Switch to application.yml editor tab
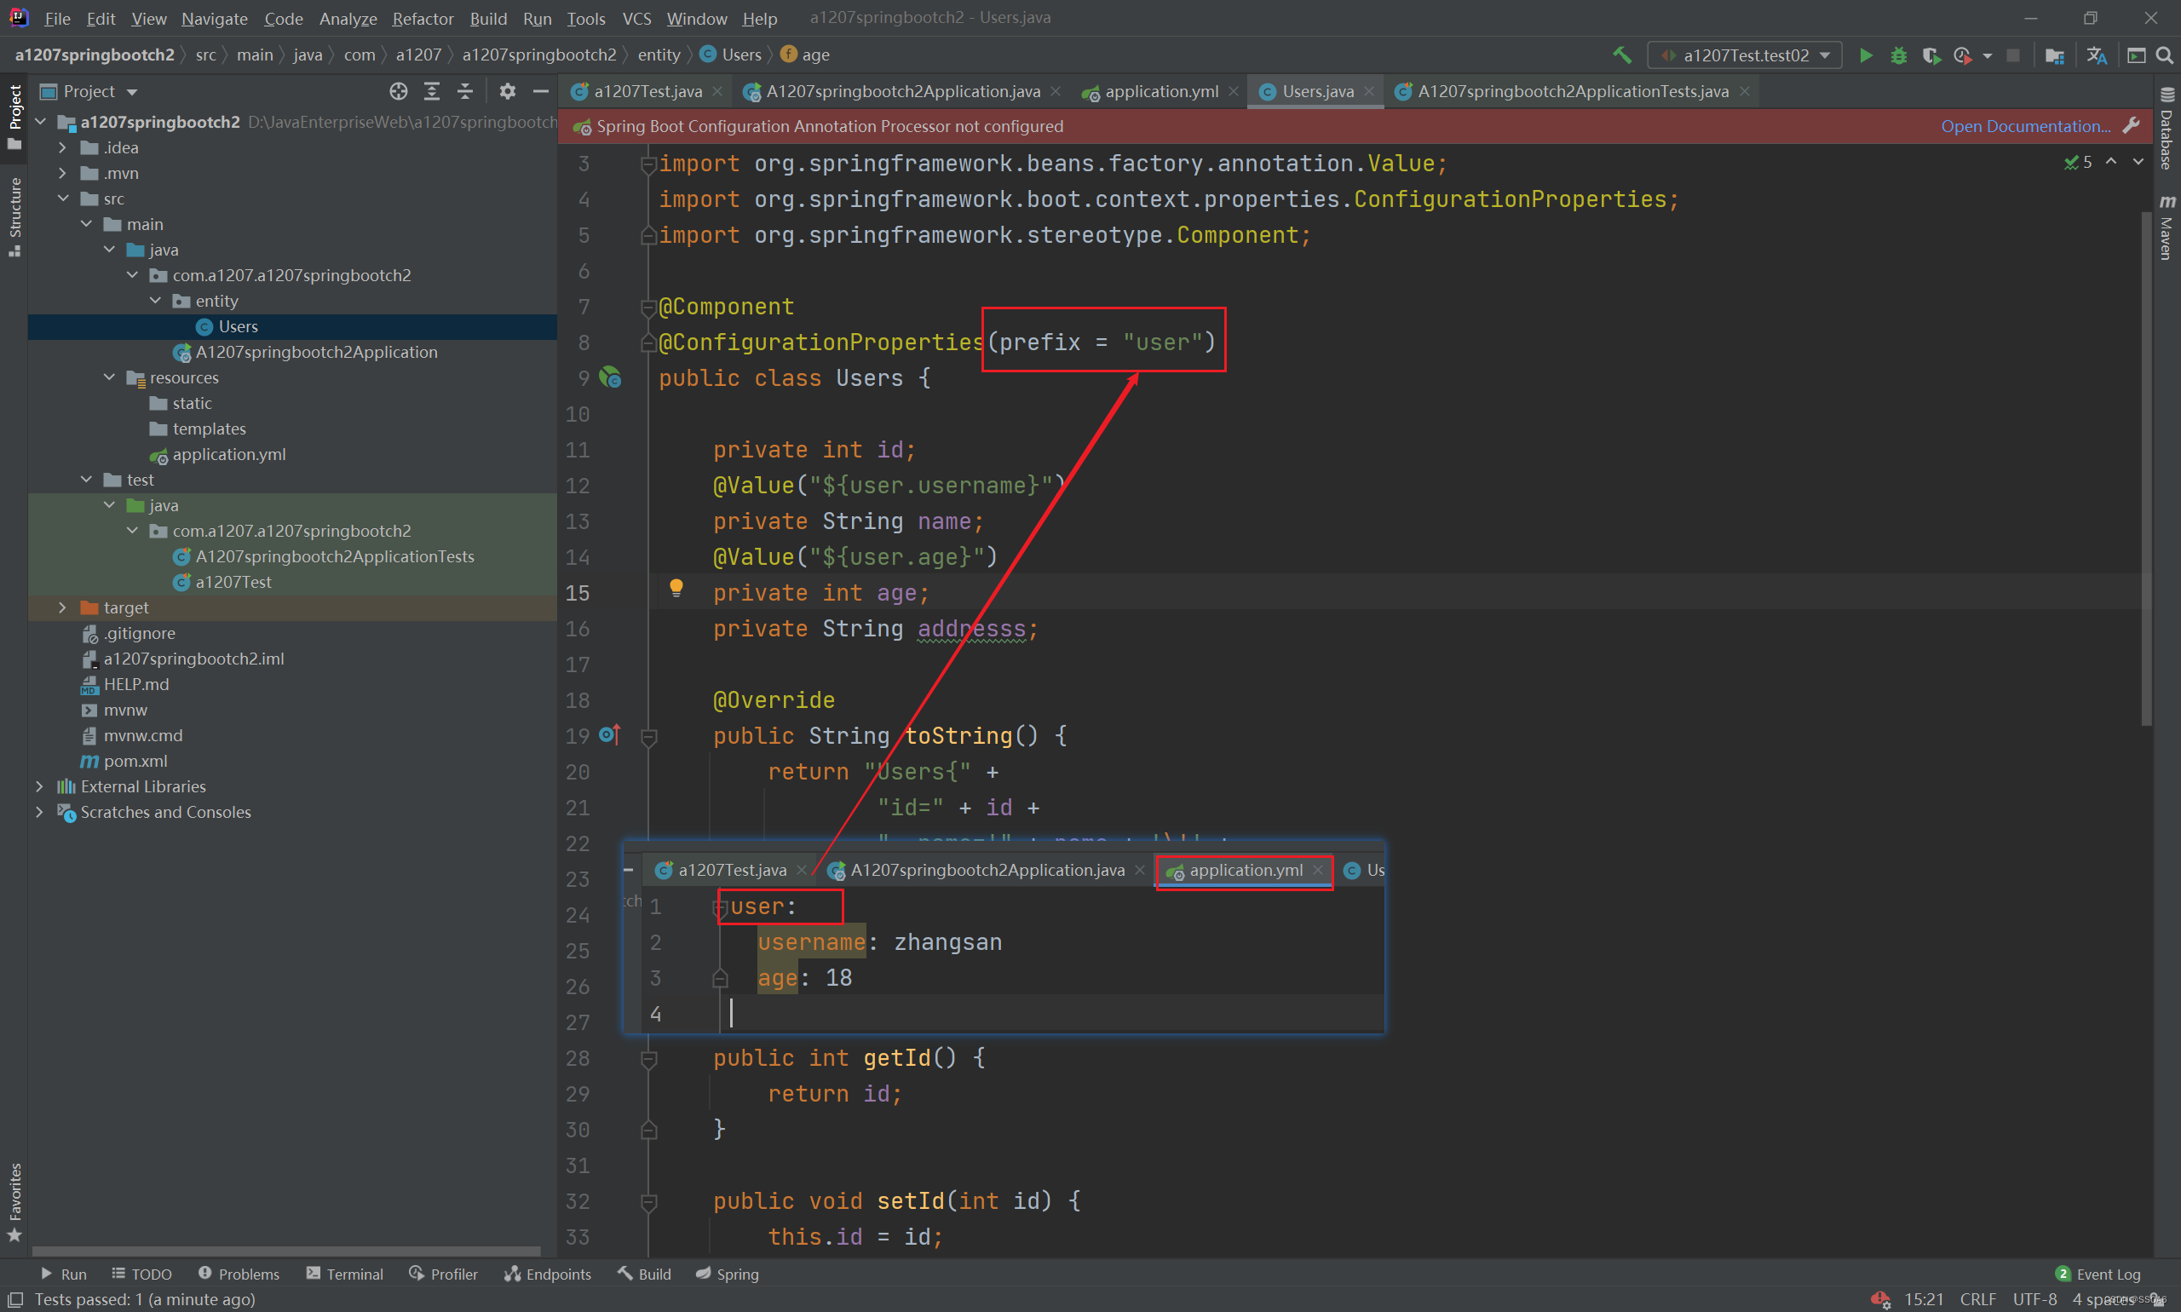This screenshot has height=1312, width=2181. click(x=1162, y=91)
